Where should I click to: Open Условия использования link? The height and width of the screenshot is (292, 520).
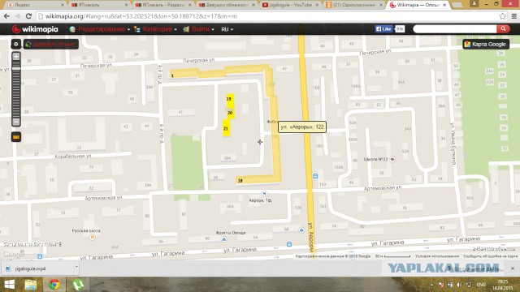point(437,256)
